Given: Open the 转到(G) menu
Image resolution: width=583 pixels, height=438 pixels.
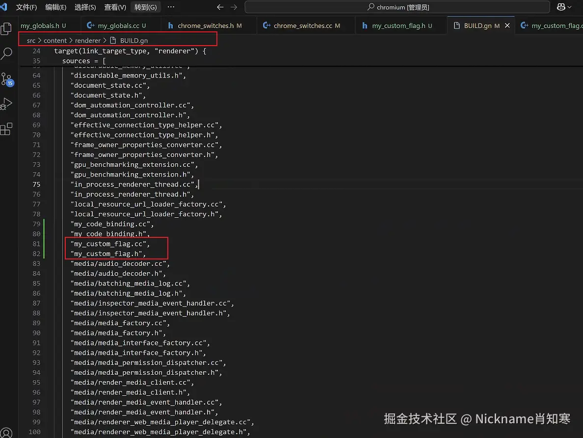Looking at the screenshot, I should coord(145,7).
